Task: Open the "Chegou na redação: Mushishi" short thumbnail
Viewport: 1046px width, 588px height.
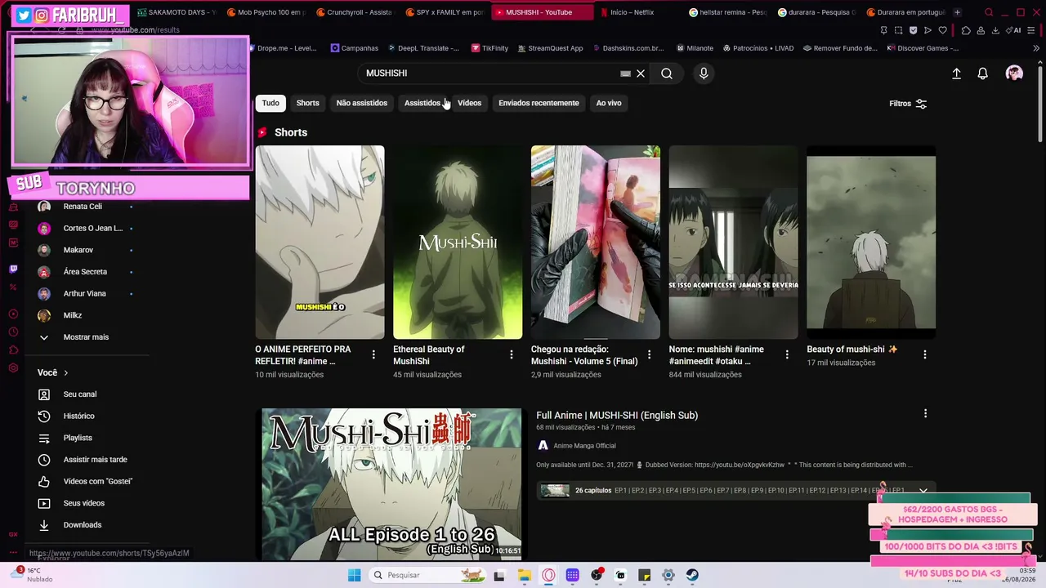Action: [596, 242]
